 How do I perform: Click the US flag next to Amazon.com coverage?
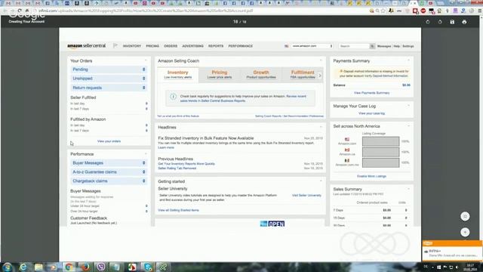coord(347,139)
